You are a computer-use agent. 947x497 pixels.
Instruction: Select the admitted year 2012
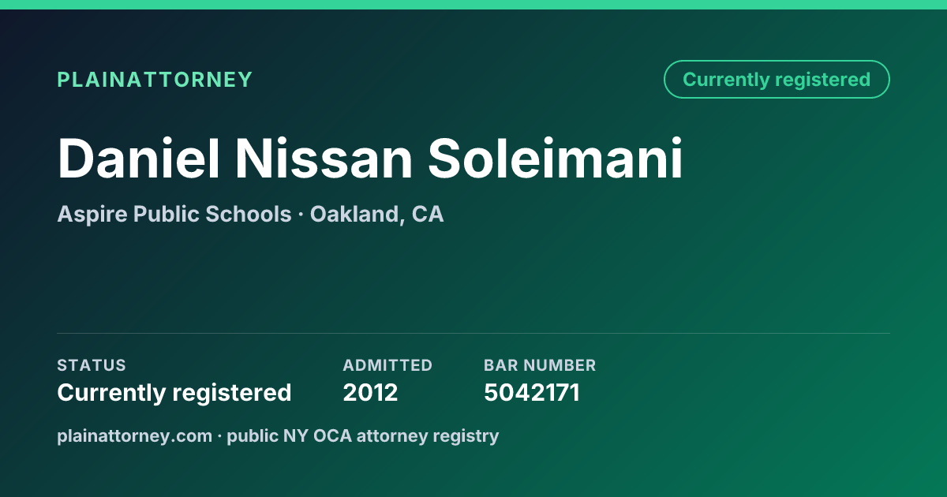[x=370, y=392]
